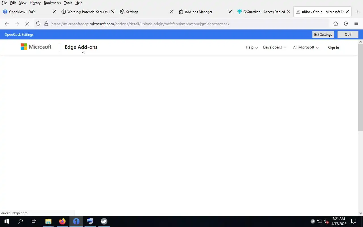Screen dimensions: 363x227
Task: Click the site security padlock icon
Action: pyautogui.click(x=46, y=24)
